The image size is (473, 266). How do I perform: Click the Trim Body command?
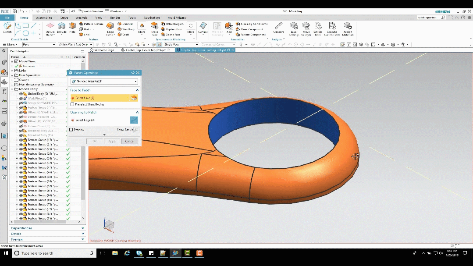click(126, 29)
